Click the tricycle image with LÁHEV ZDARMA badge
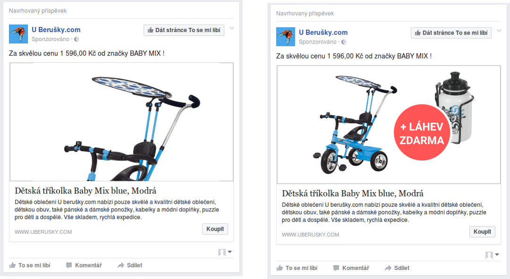Image resolution: width=510 pixels, height=279 pixels. pyautogui.click(x=389, y=125)
